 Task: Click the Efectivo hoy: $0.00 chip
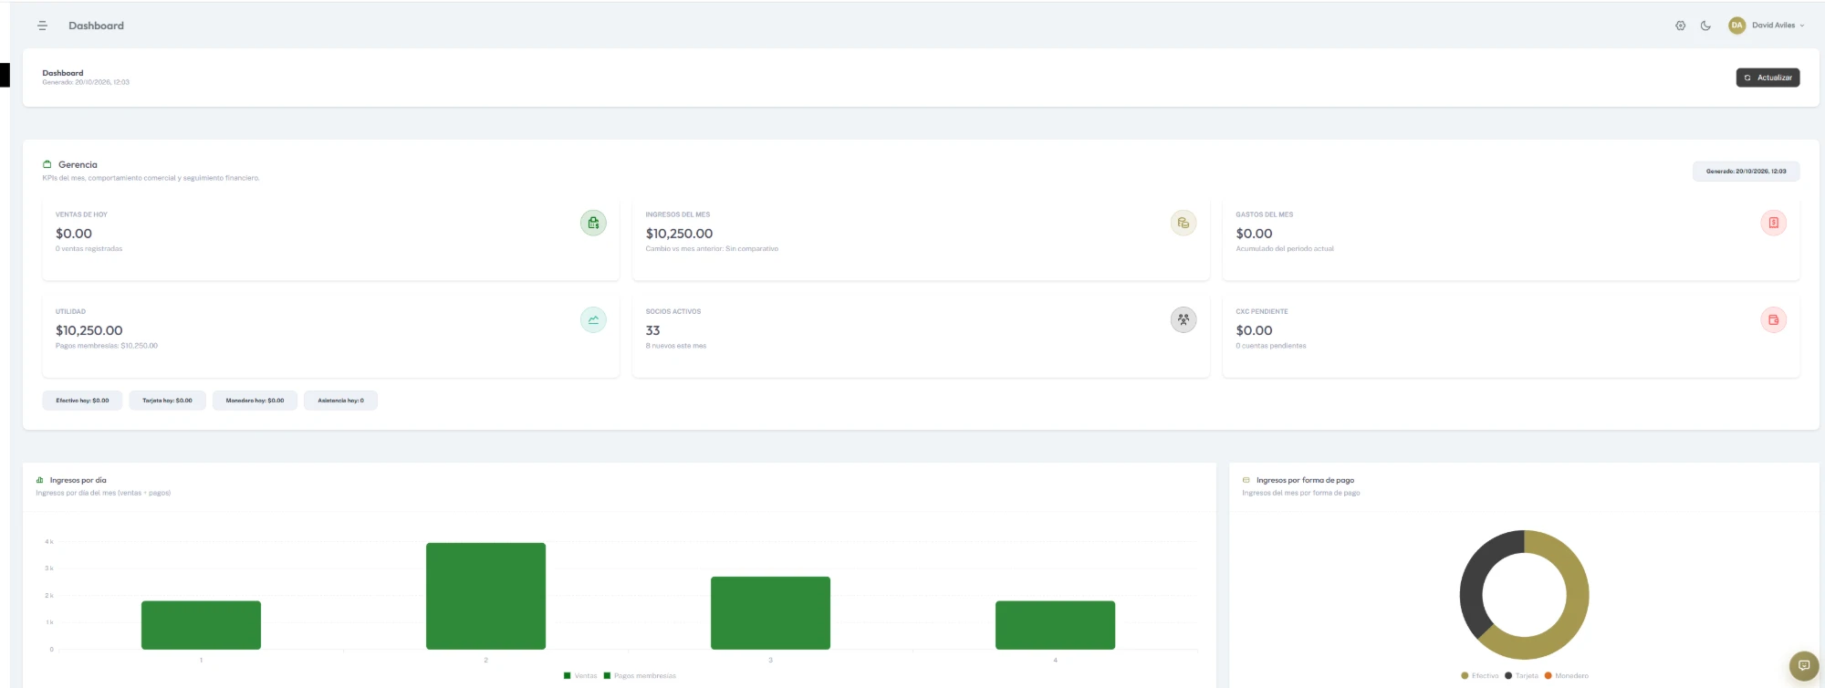[x=82, y=401]
